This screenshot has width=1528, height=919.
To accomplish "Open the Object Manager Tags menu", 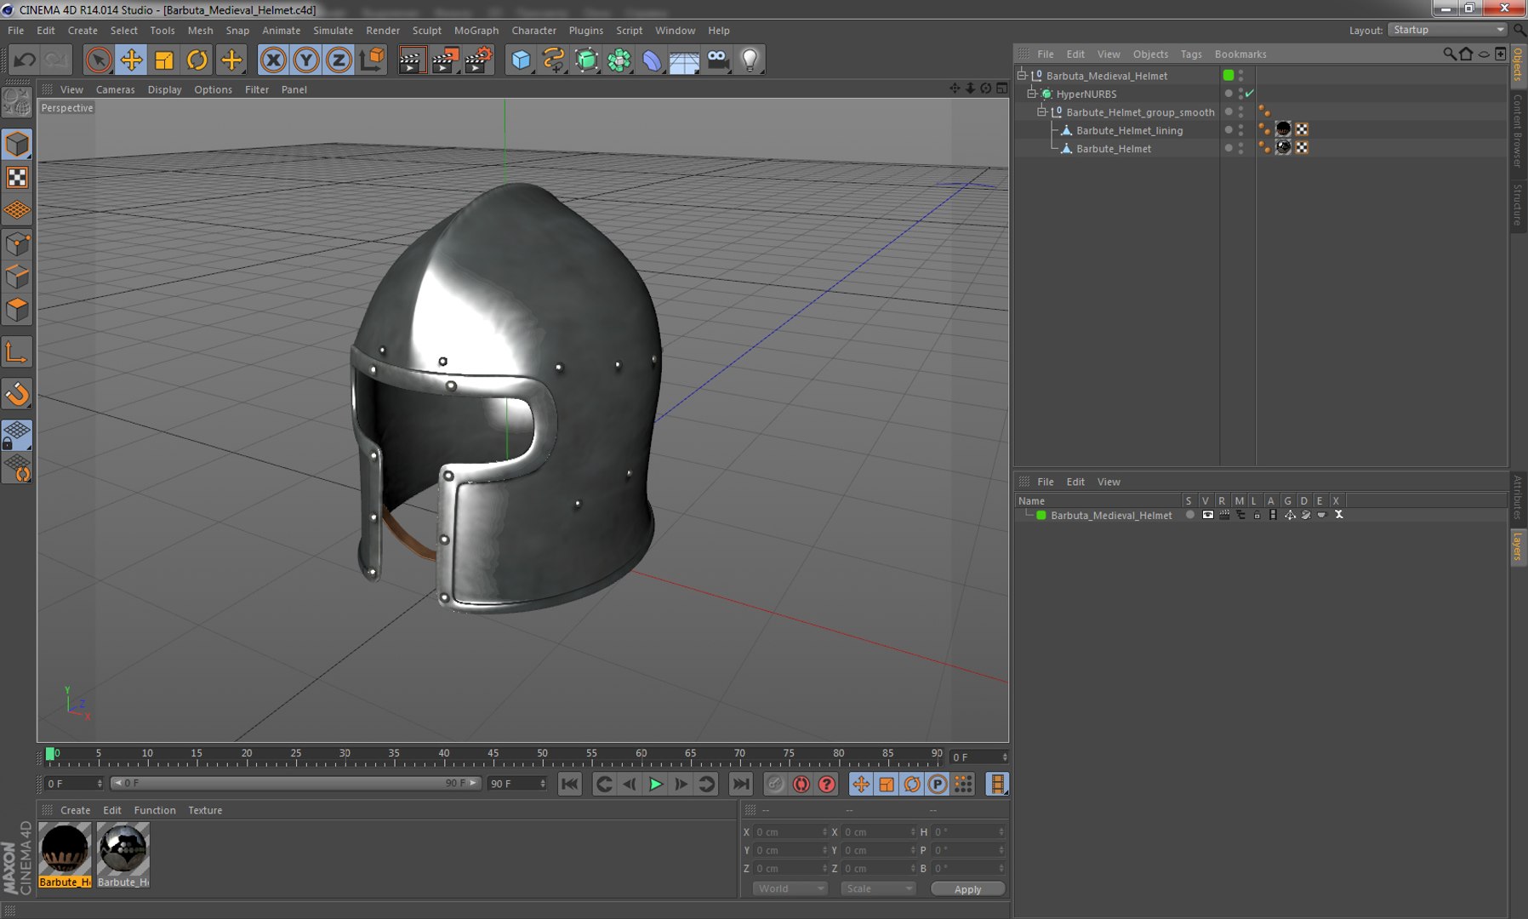I will click(x=1191, y=54).
